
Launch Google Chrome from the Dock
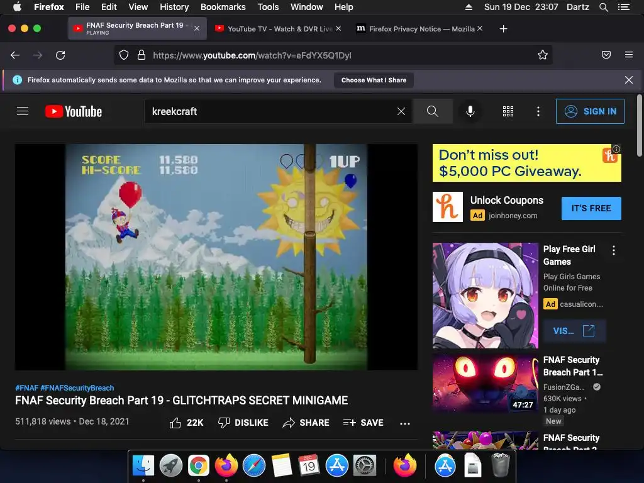pos(198,465)
